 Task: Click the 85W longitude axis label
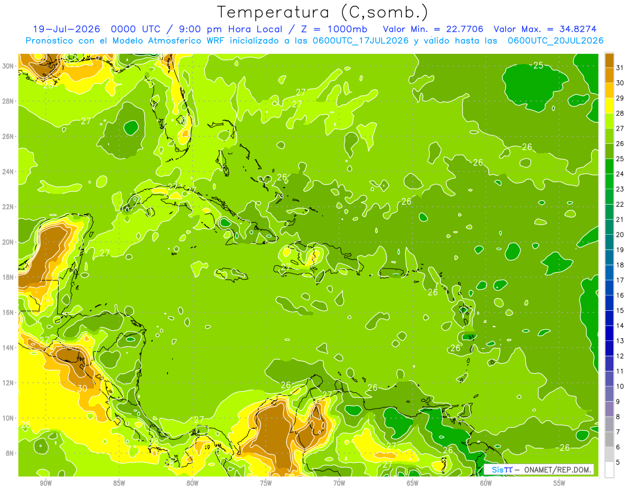point(119,483)
